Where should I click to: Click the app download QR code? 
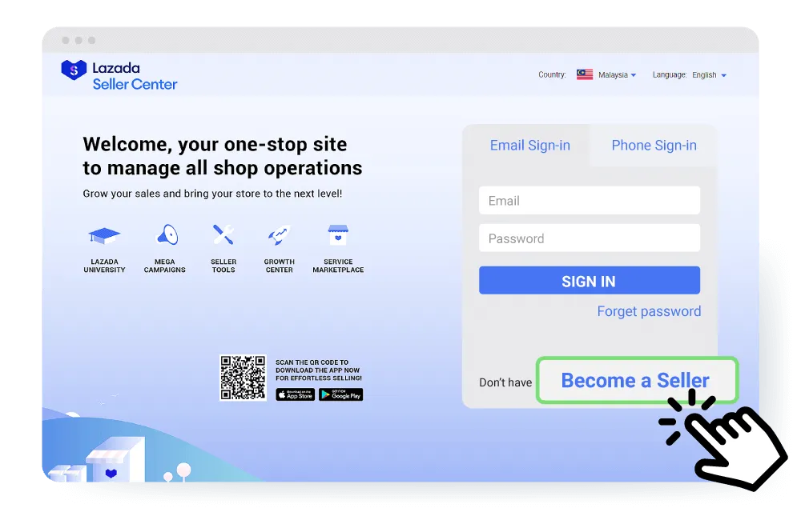coord(243,378)
